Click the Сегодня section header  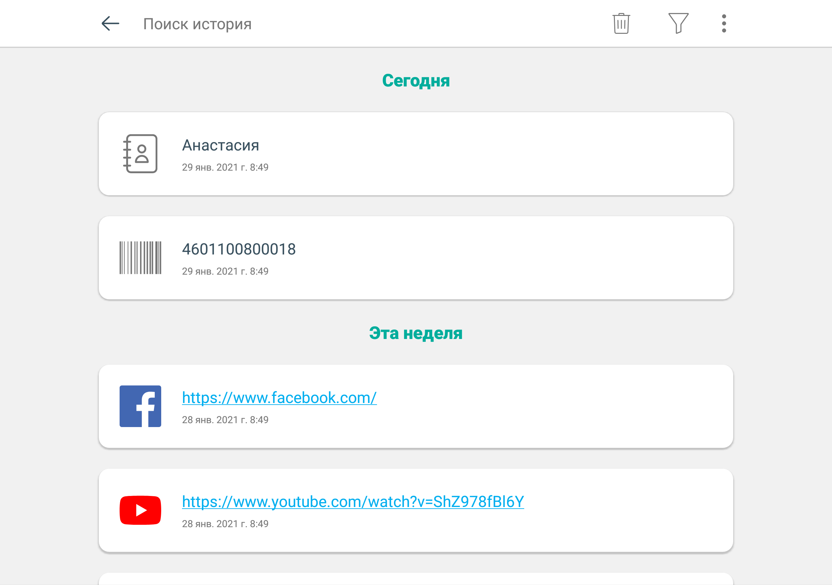coord(416,81)
